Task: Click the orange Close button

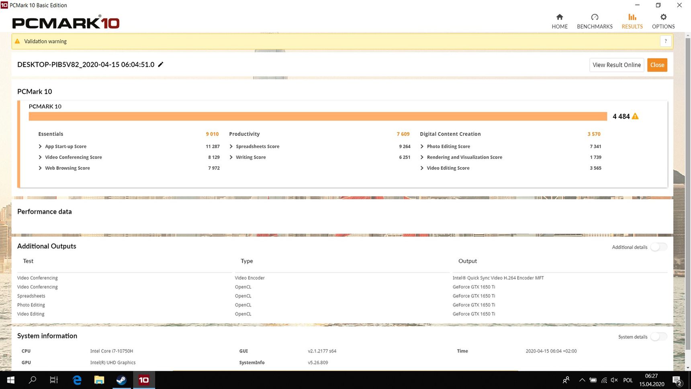Action: pyautogui.click(x=657, y=65)
